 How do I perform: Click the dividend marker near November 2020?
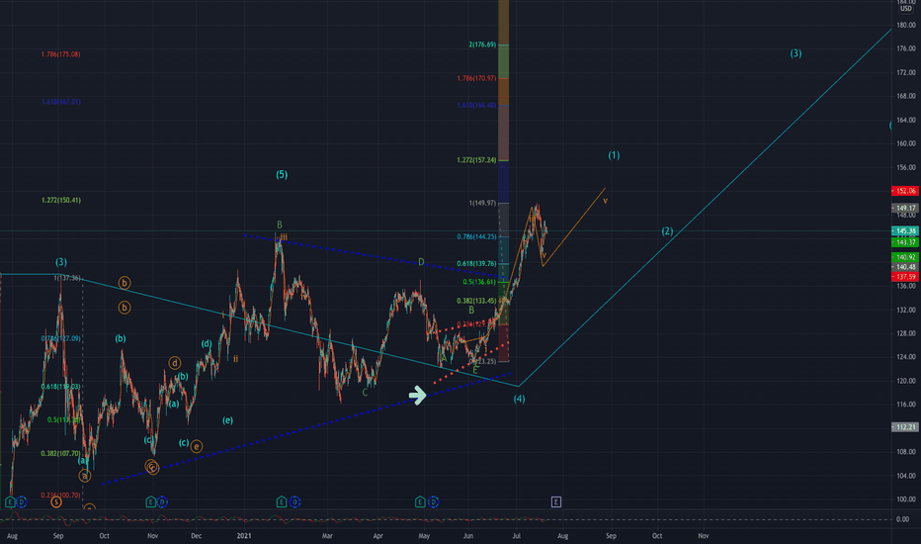point(162,501)
